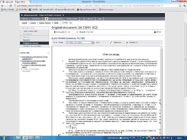
Task: Click the browser page vertical scrollbar
Action: (186, 60)
